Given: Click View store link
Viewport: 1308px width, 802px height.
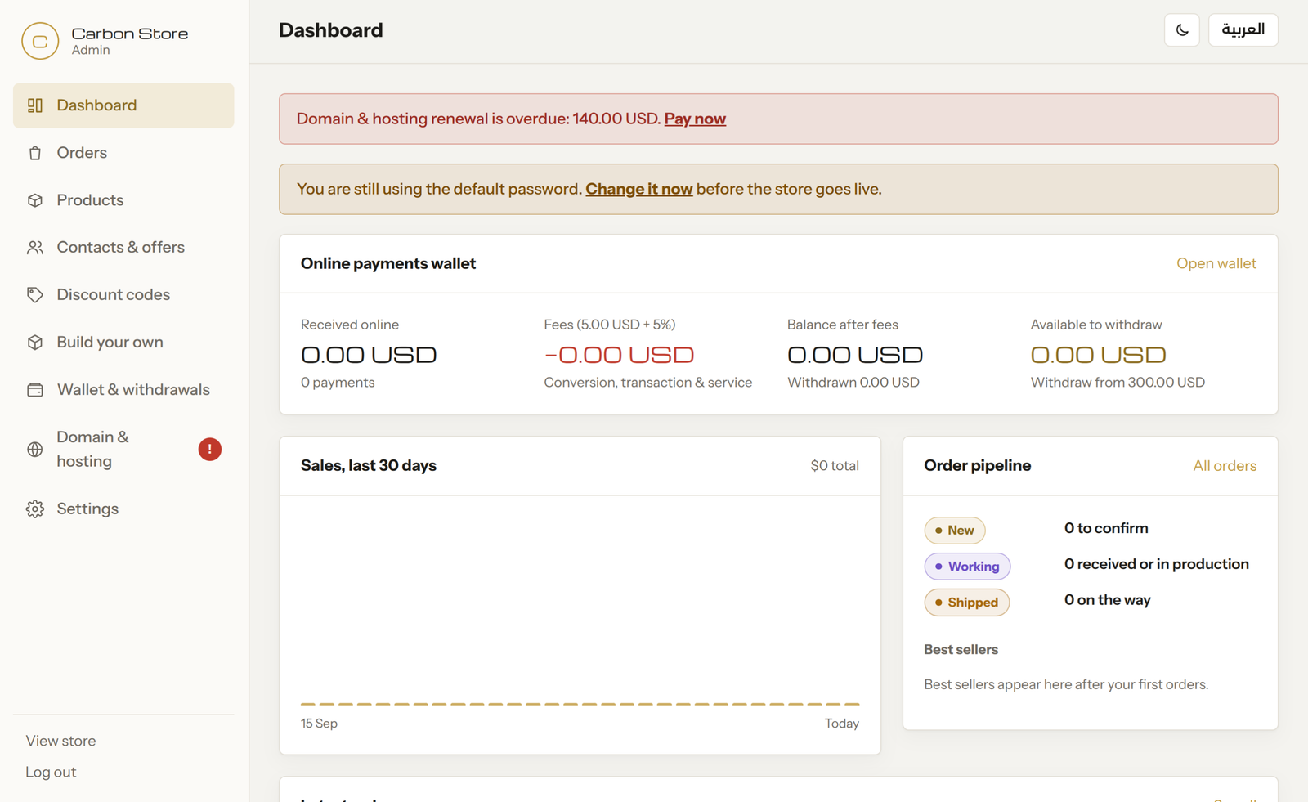Looking at the screenshot, I should [x=60, y=742].
